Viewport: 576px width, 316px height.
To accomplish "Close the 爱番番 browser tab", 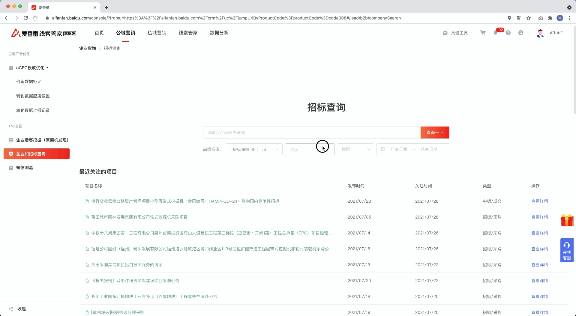I will pos(95,7).
